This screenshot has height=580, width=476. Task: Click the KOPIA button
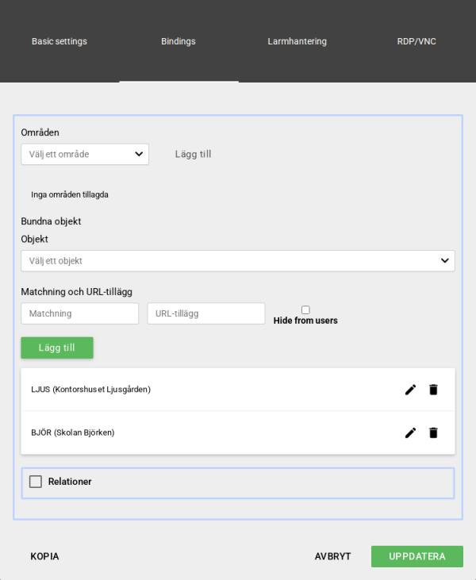click(44, 556)
